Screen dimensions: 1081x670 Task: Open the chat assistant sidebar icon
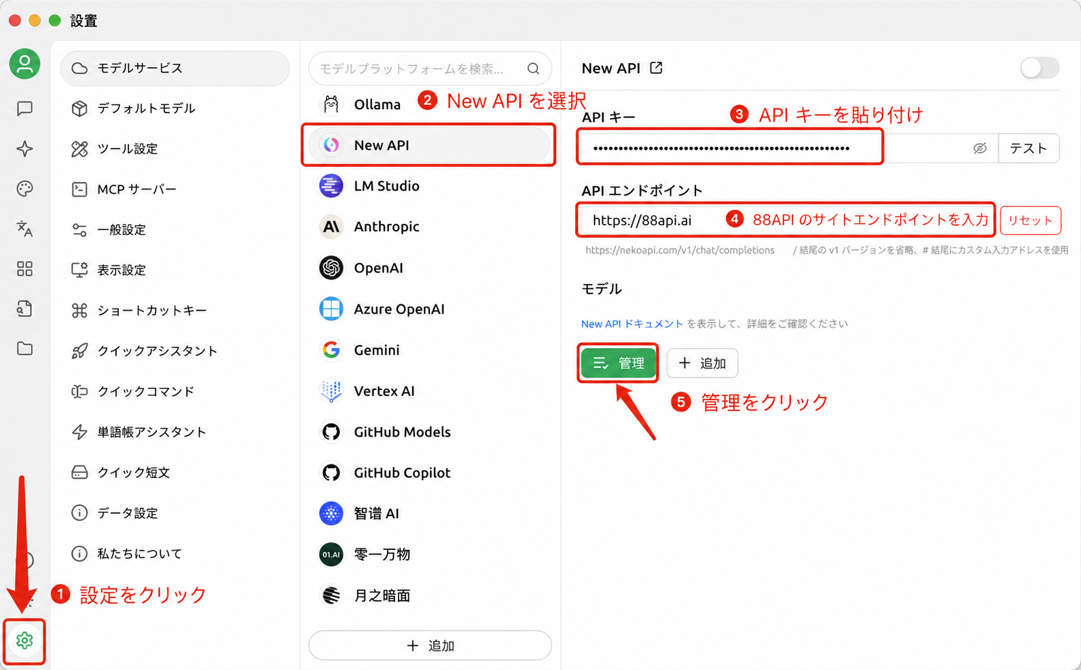(24, 109)
